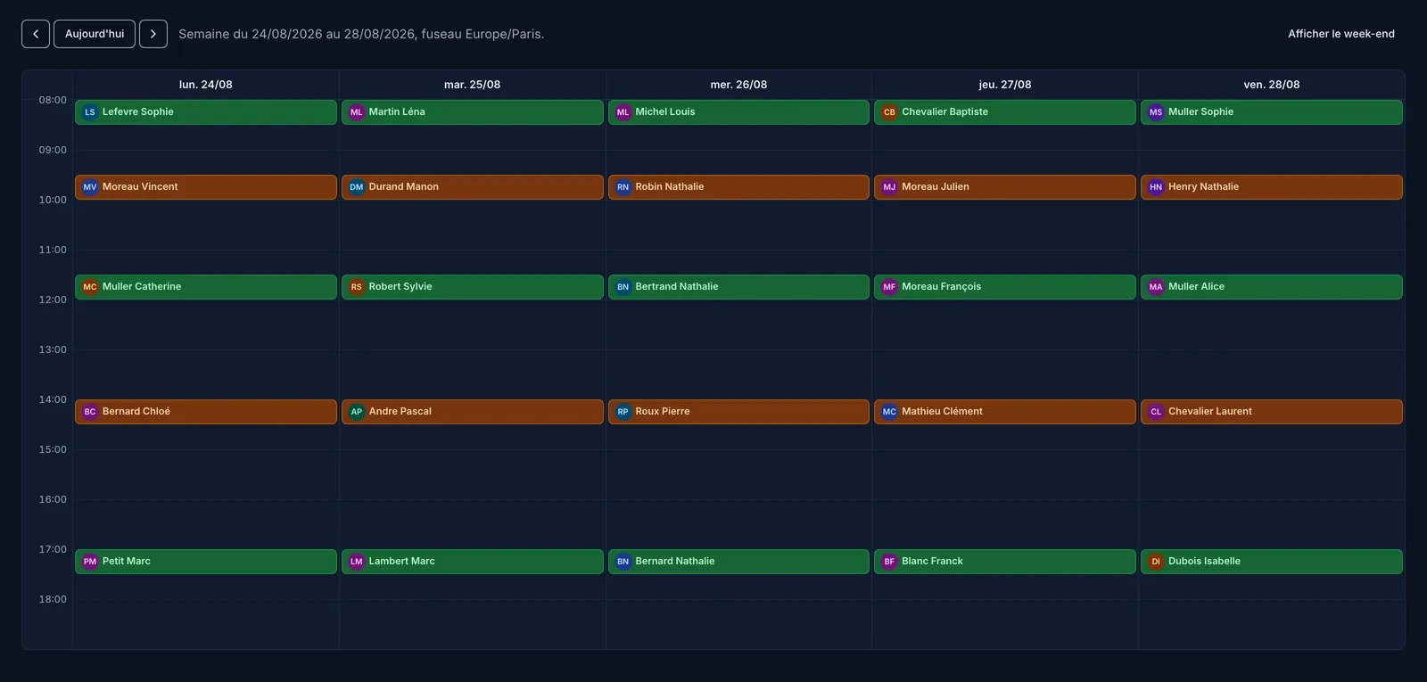Click the MV avatar beside Moreau Vincent
The image size is (1427, 682).
(90, 187)
